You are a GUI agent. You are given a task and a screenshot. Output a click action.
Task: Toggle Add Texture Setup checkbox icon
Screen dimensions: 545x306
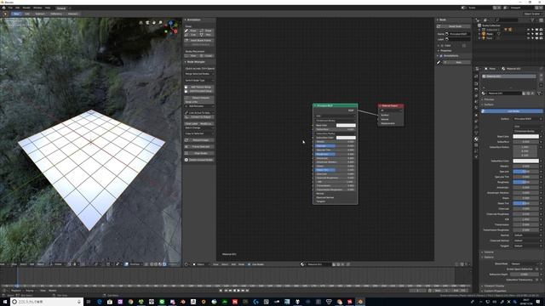(x=186, y=87)
